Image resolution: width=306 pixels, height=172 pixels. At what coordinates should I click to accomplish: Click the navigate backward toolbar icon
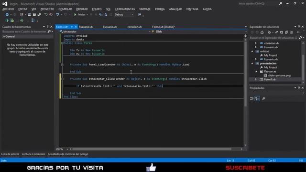coord(7,15)
